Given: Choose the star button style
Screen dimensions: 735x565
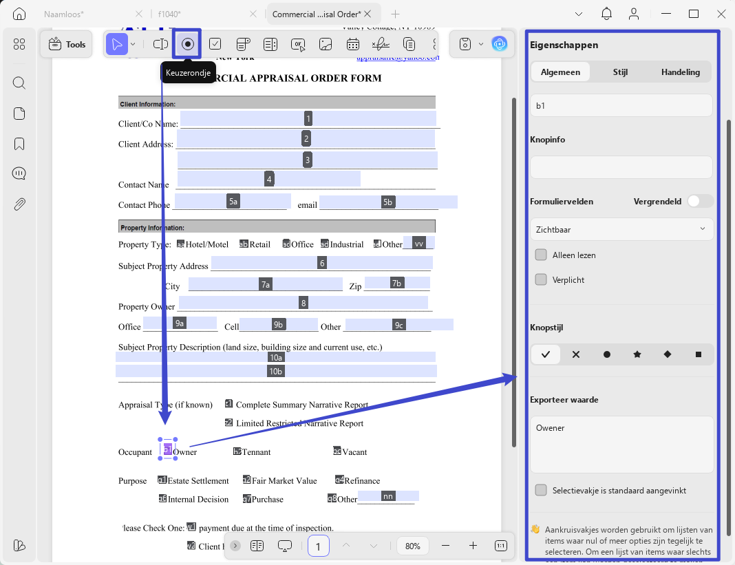Looking at the screenshot, I should (637, 354).
